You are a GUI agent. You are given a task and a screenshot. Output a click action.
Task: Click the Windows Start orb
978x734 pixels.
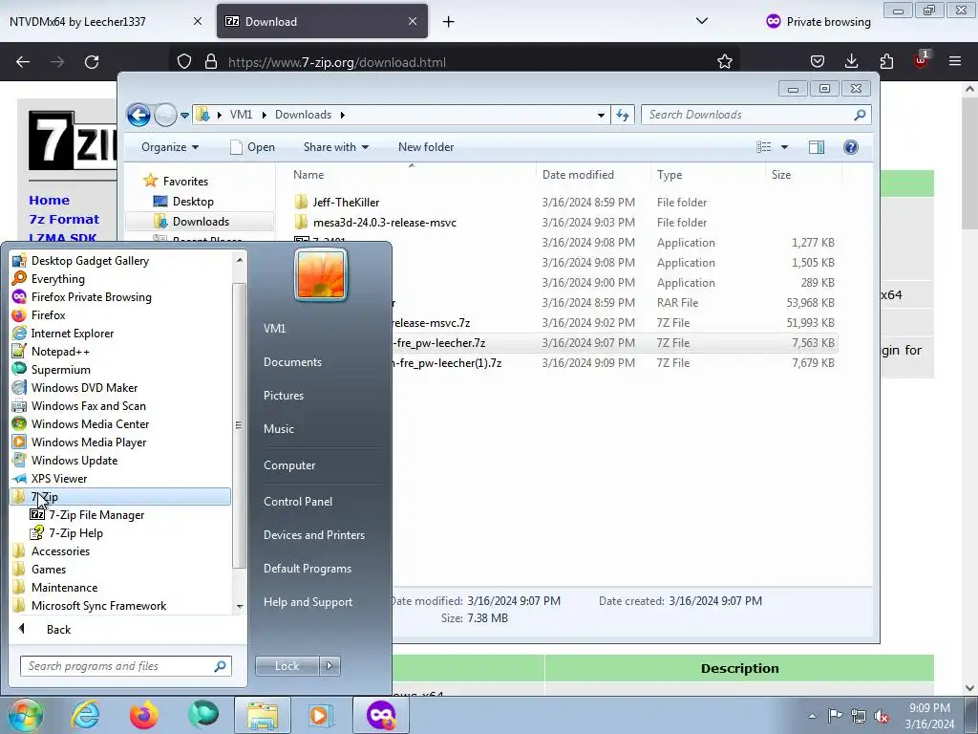tap(25, 715)
